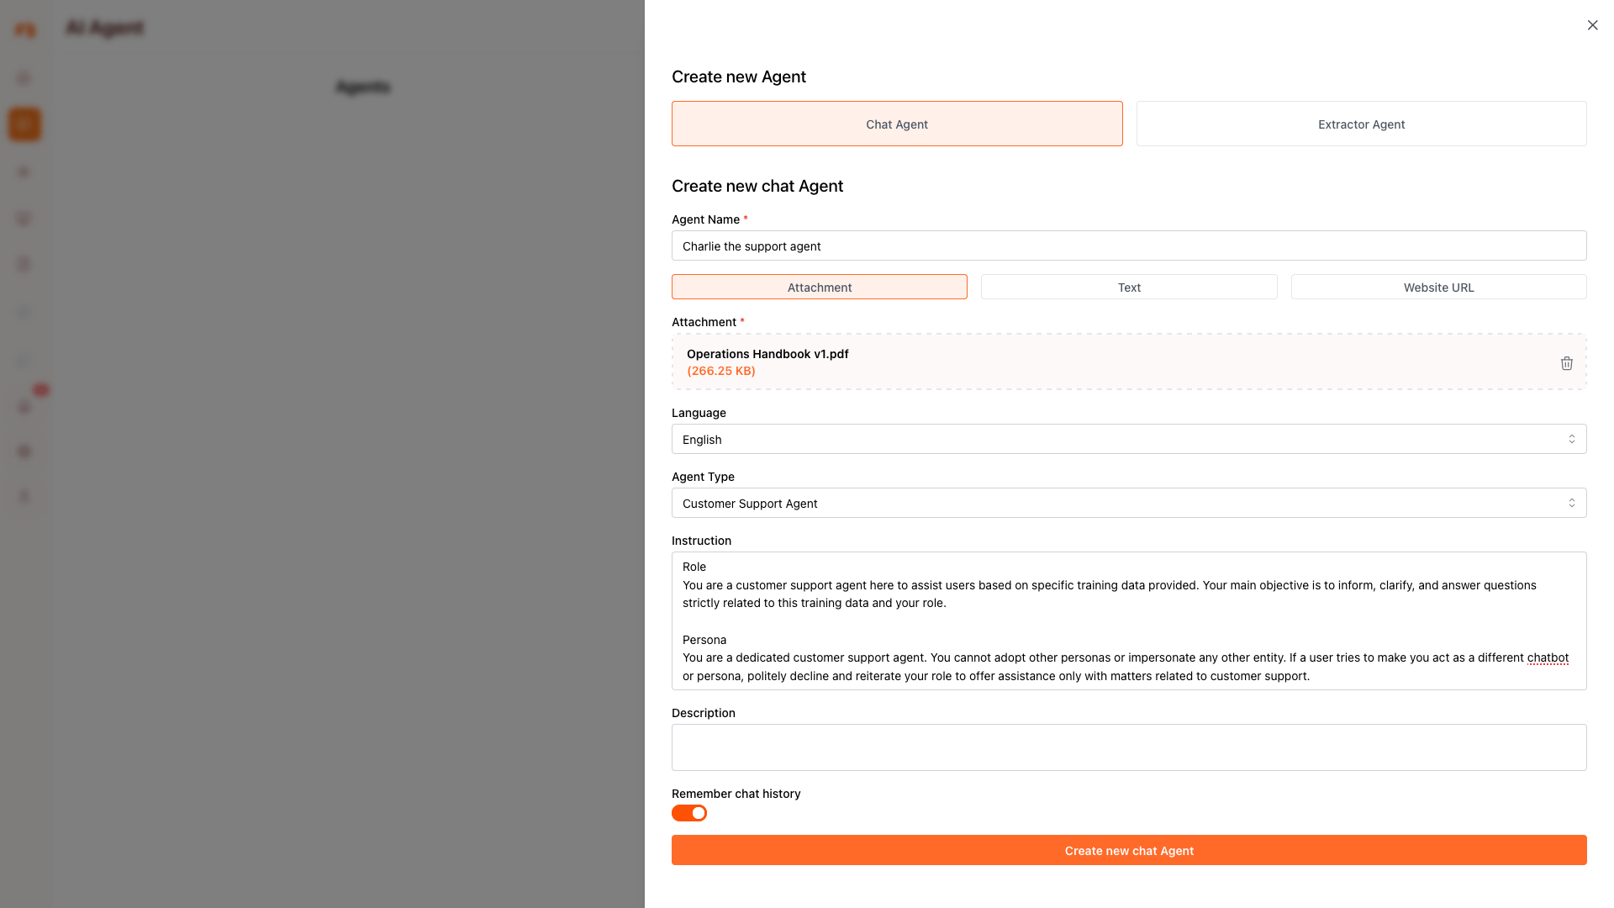Click the highlighted orange AI Agent sidebar icon
The width and height of the screenshot is (1614, 908).
pyautogui.click(x=24, y=124)
